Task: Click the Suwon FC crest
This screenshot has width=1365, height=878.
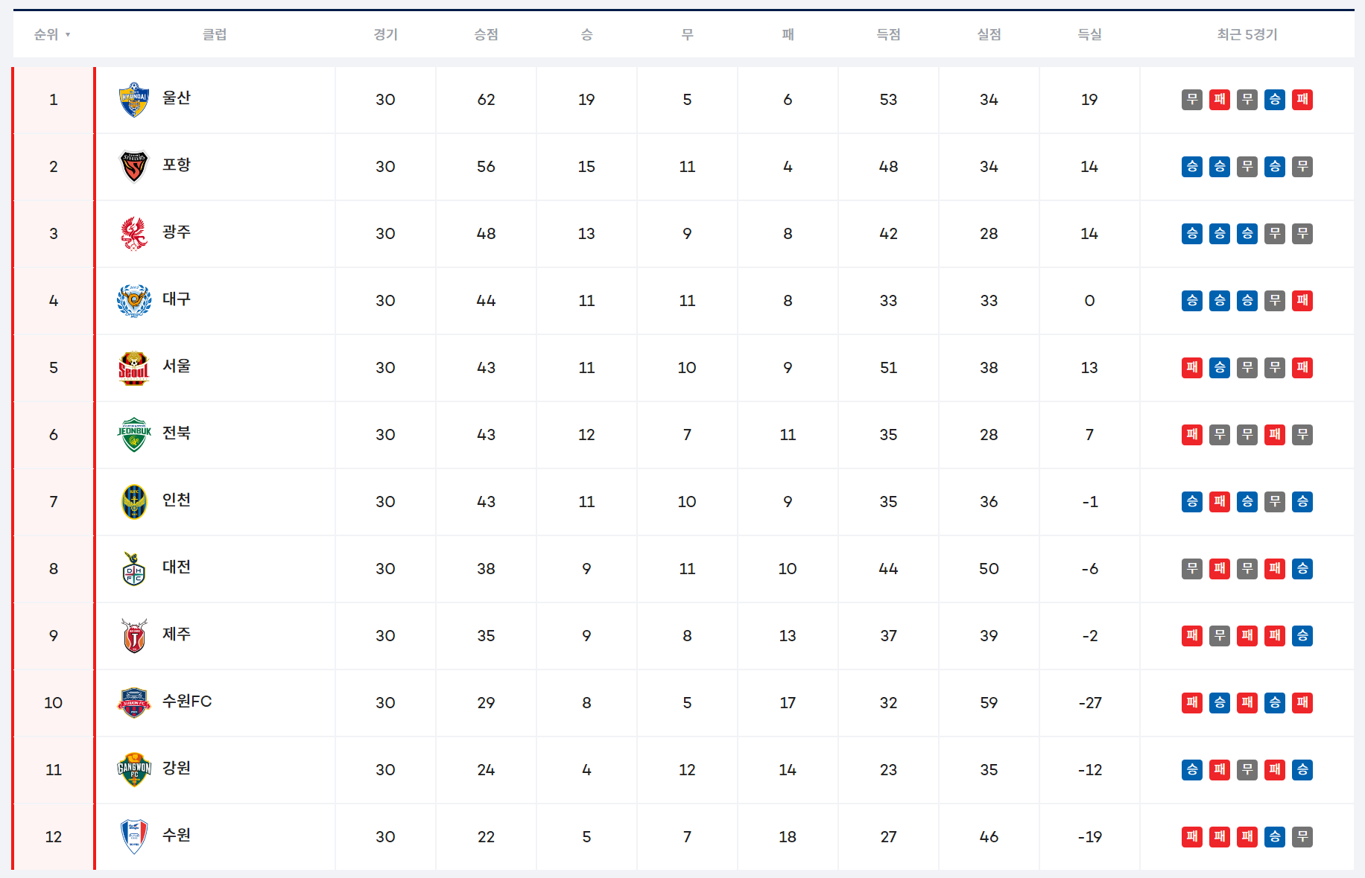Action: 134,703
